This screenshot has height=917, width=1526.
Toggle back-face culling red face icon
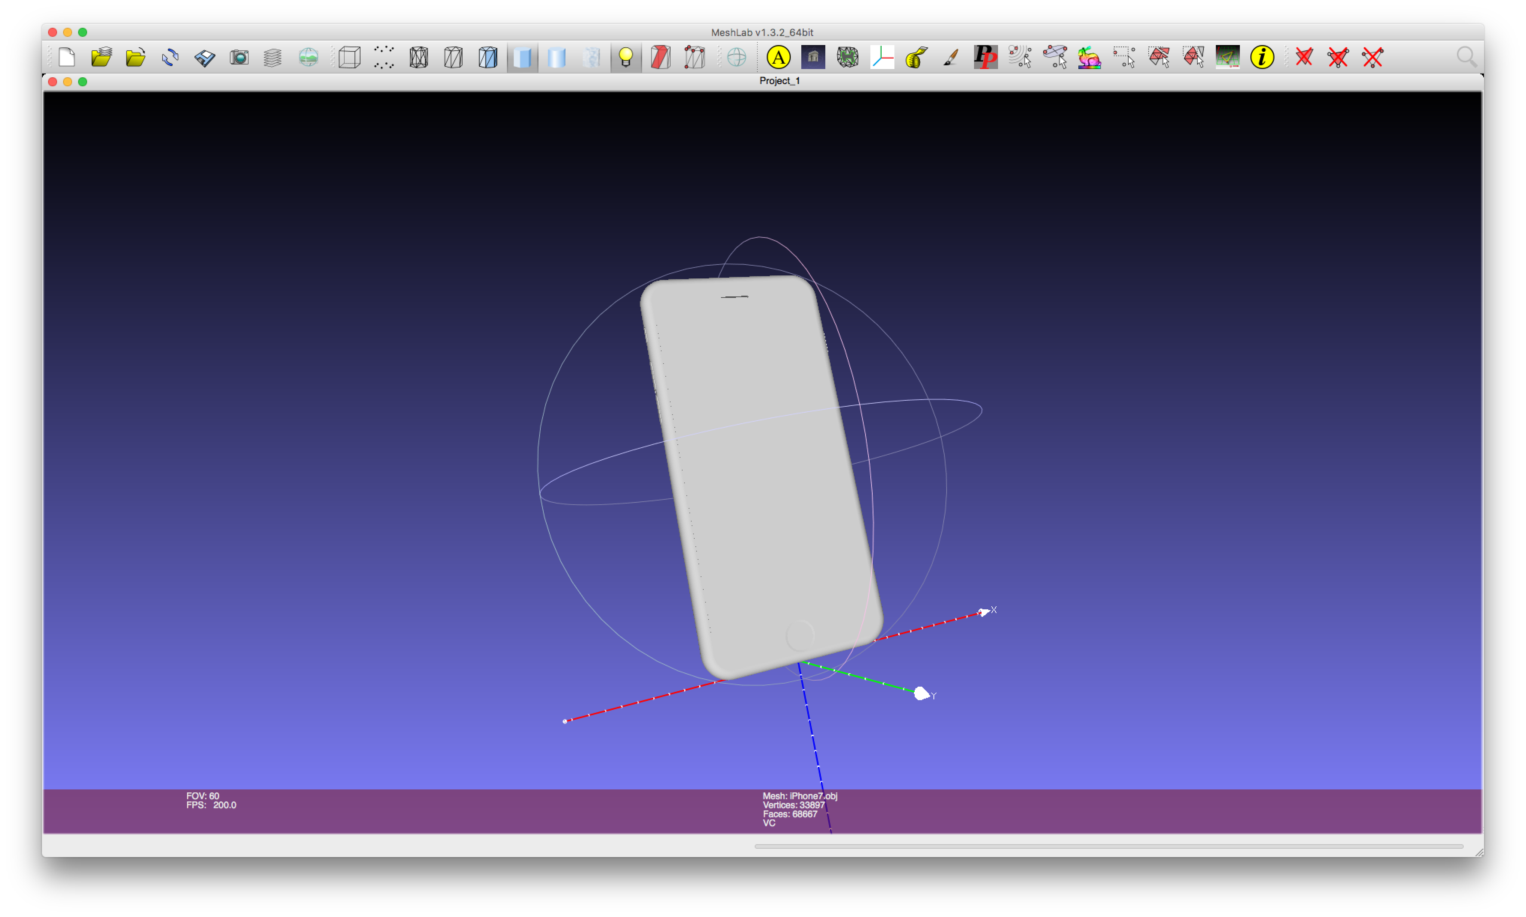[660, 57]
